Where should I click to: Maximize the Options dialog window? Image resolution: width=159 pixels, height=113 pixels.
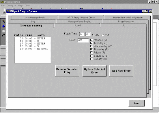pos(147,11)
